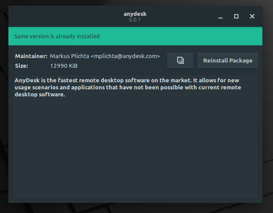Click the blank area in the description box

(135, 147)
